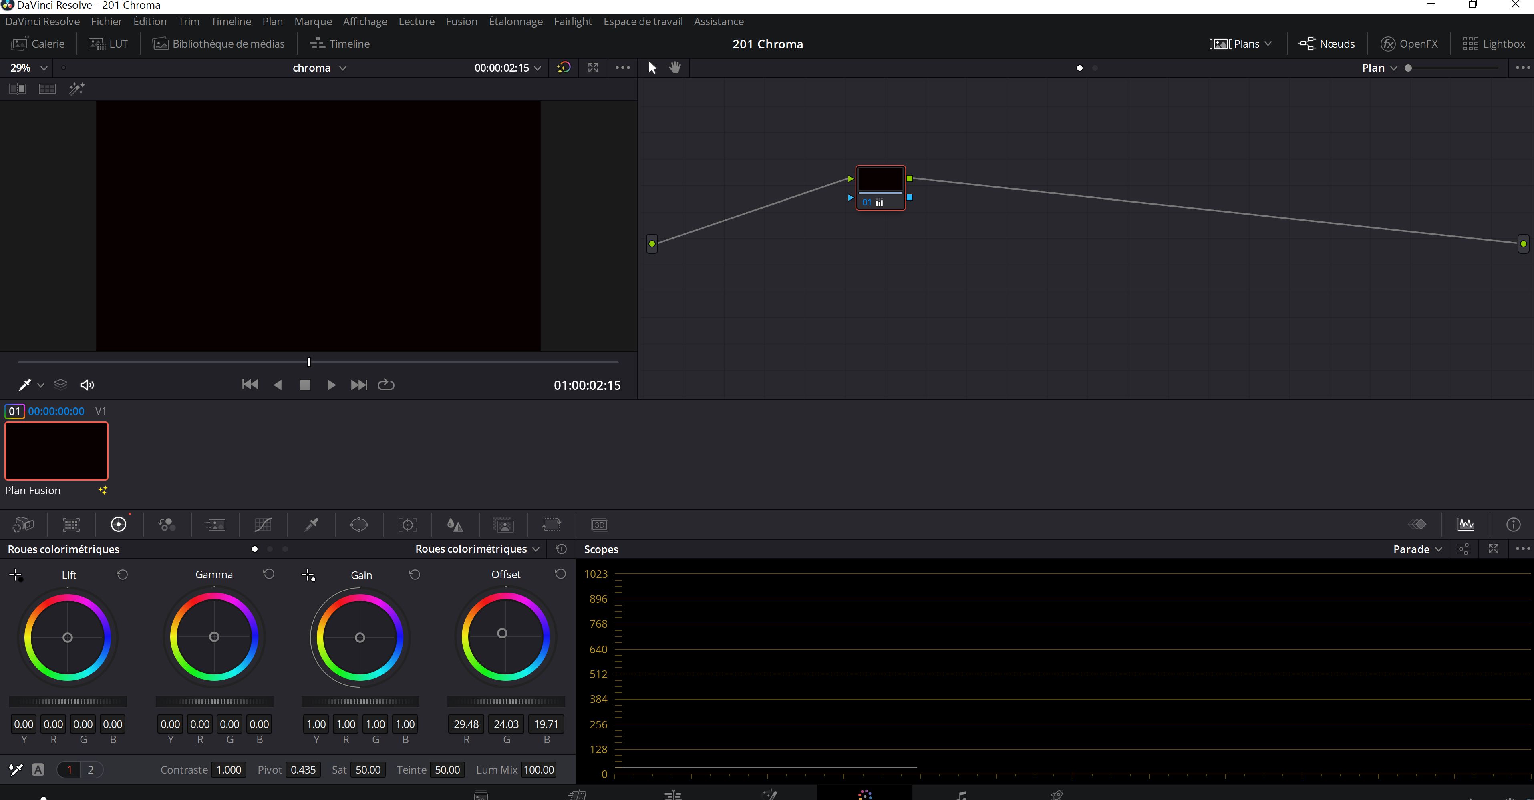Select the Plan Fusion clip thumbnail
Image resolution: width=1534 pixels, height=800 pixels.
pyautogui.click(x=56, y=451)
